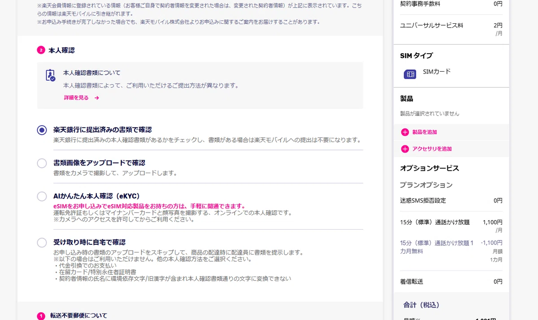Click 製品が選択されていません text
The image size is (538, 320).
430,114
